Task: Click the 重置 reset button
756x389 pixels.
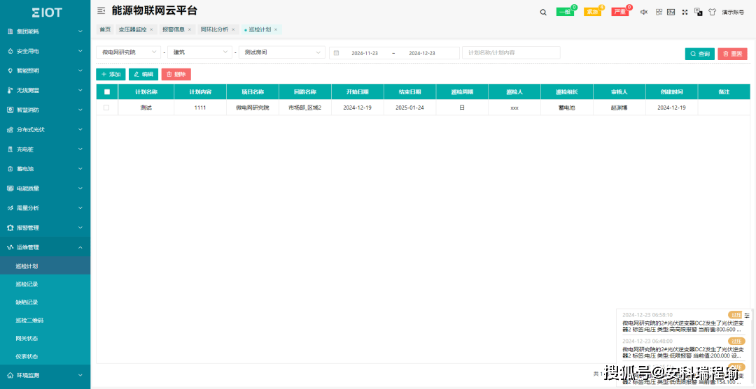Action: tap(732, 54)
